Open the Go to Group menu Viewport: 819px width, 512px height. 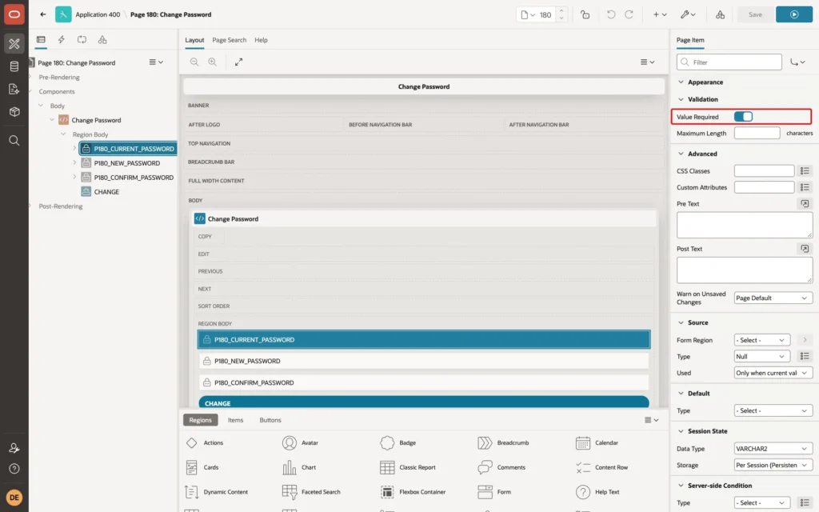pyautogui.click(x=797, y=62)
